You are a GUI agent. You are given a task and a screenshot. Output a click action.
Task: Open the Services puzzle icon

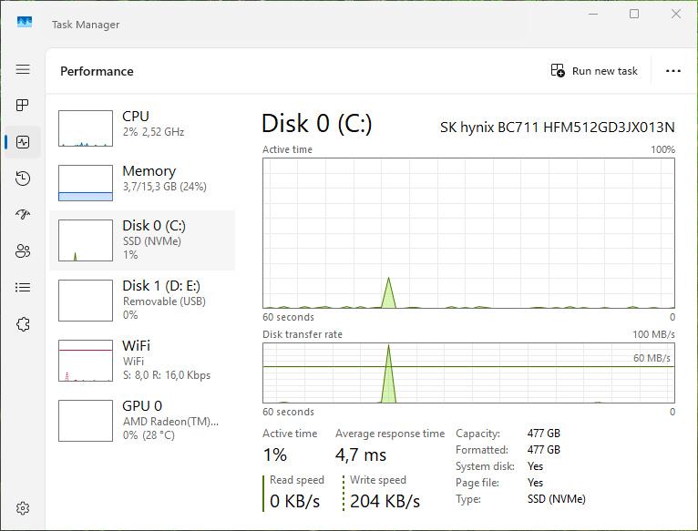pyautogui.click(x=23, y=324)
